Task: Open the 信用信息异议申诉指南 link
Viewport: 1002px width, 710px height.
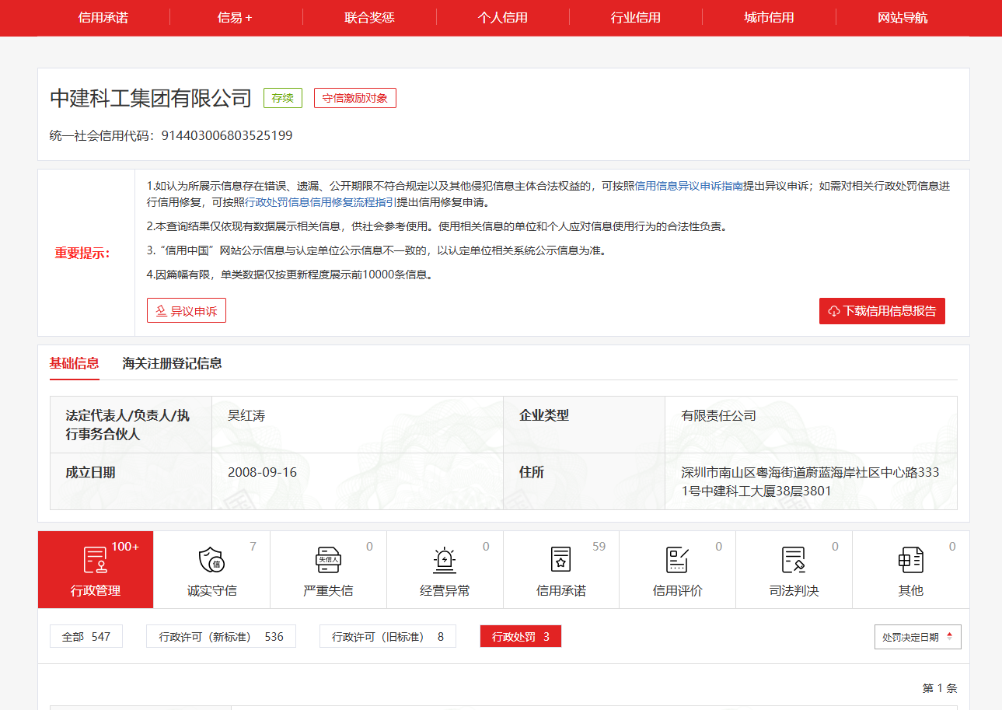Action: click(x=690, y=186)
